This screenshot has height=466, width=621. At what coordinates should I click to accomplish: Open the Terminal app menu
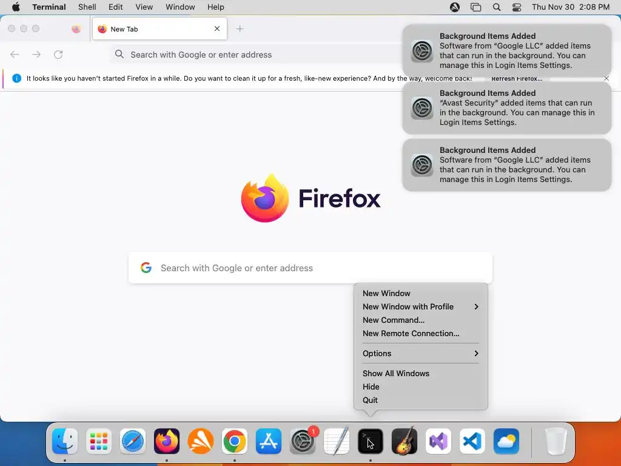click(x=49, y=7)
